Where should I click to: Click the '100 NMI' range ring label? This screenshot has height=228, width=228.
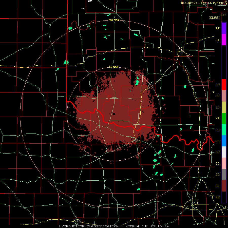pyautogui.click(x=114, y=20)
